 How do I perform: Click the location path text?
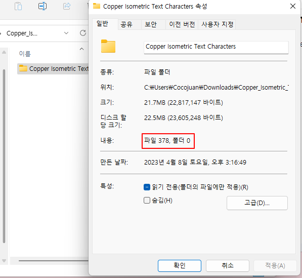(217, 88)
